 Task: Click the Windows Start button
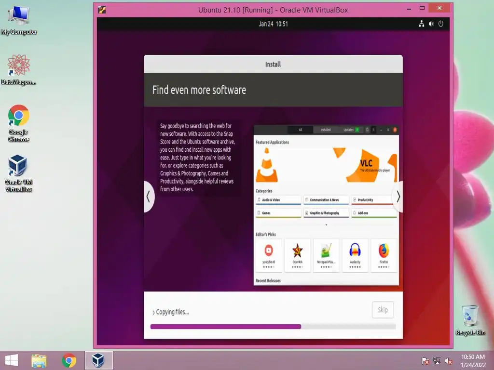[x=12, y=360]
